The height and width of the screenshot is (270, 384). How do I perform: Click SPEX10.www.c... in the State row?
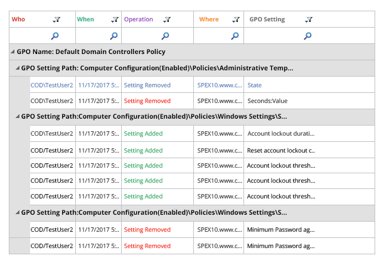pyautogui.click(x=220, y=85)
